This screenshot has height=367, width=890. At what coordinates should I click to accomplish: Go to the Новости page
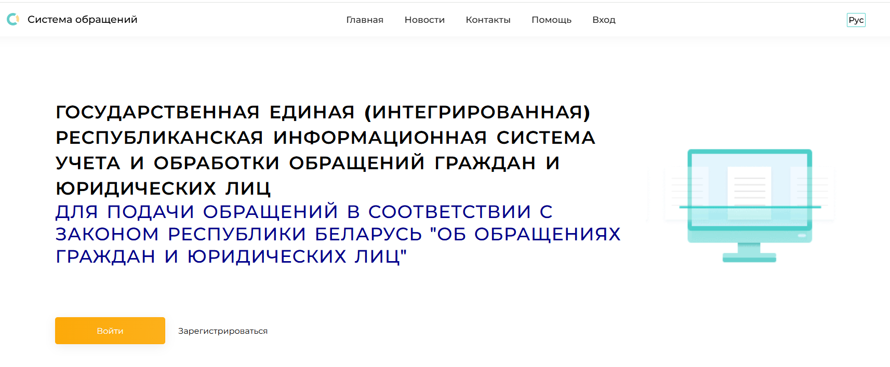tap(424, 20)
